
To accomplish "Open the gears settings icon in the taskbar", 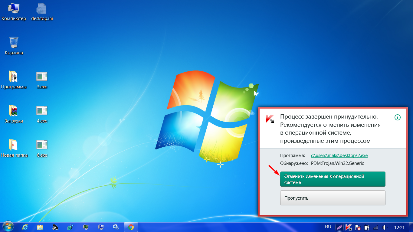I will (x=116, y=227).
